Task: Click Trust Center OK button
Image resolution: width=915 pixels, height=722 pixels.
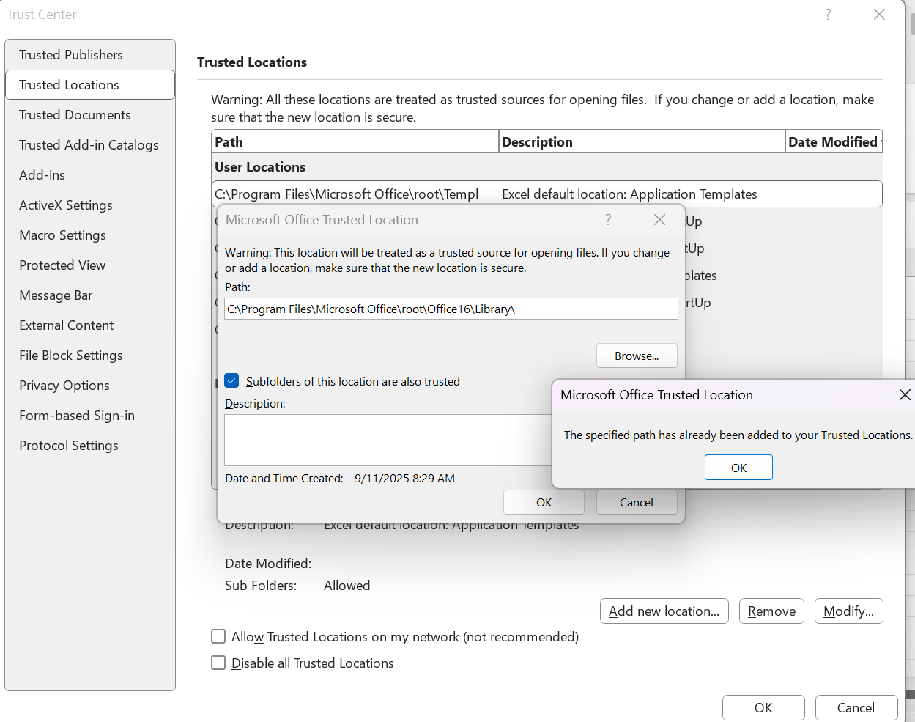Action: (x=763, y=708)
